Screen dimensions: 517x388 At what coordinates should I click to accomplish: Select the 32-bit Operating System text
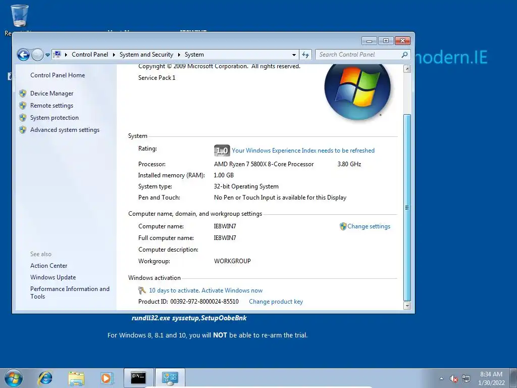pos(246,186)
